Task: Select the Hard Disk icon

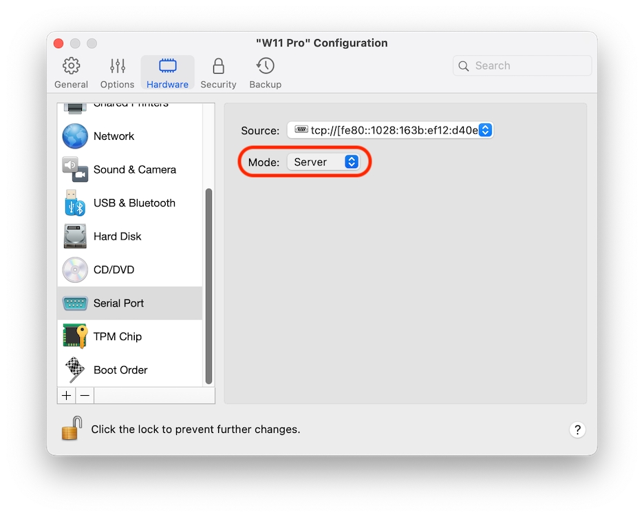Action: click(75, 236)
